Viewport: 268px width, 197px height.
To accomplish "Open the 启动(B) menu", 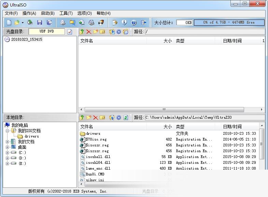I will click(47, 13).
